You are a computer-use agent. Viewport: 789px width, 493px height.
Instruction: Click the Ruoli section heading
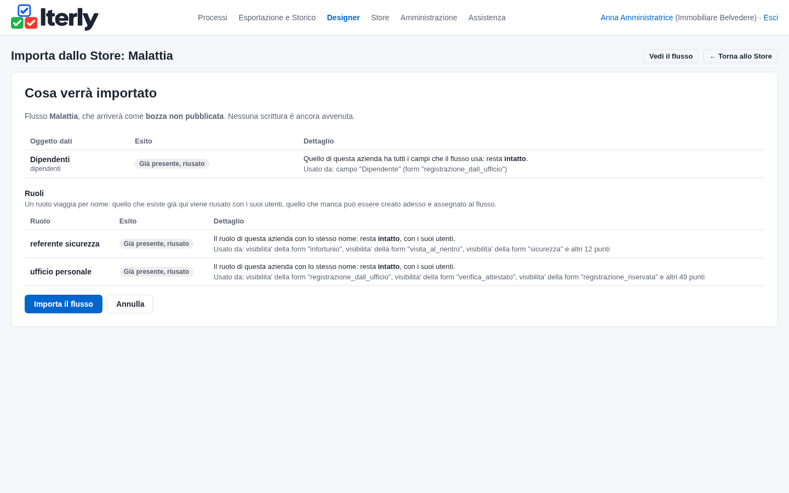pos(34,193)
